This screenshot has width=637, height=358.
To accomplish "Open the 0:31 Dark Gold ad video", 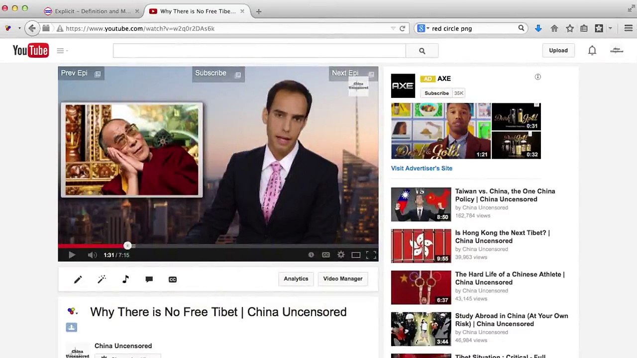I will (516, 117).
